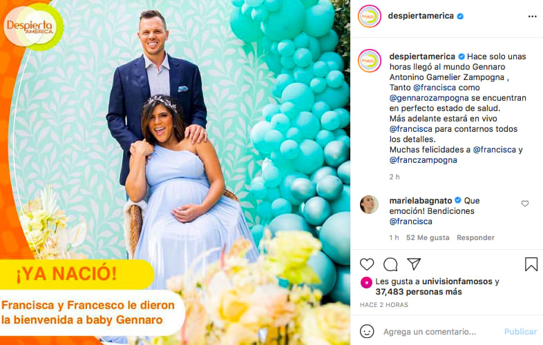Open the @gennarozampogna mention link
This screenshot has width=543, height=345.
pos(429,98)
